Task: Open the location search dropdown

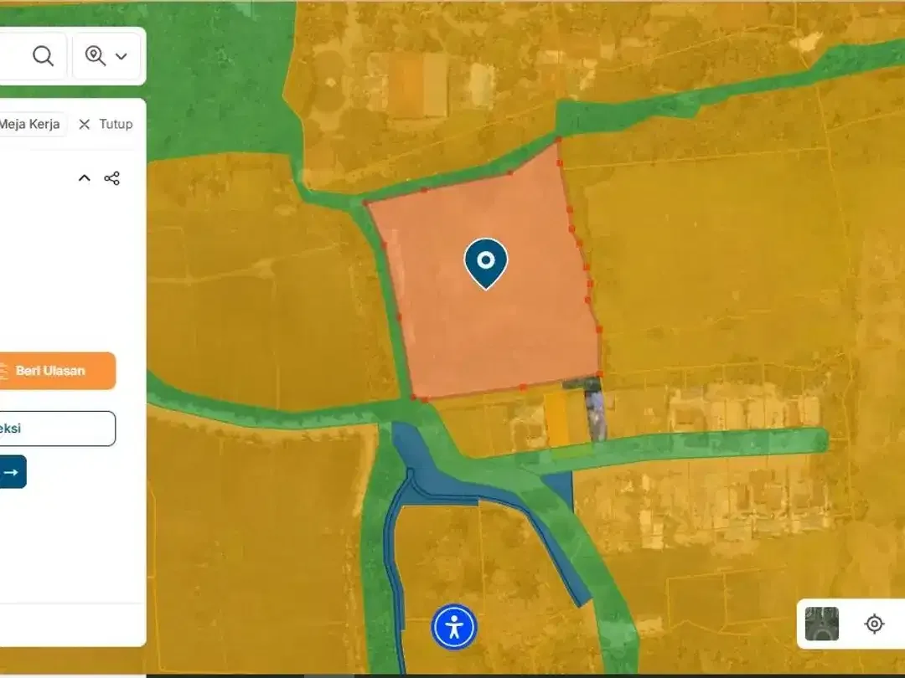Action: (x=106, y=56)
